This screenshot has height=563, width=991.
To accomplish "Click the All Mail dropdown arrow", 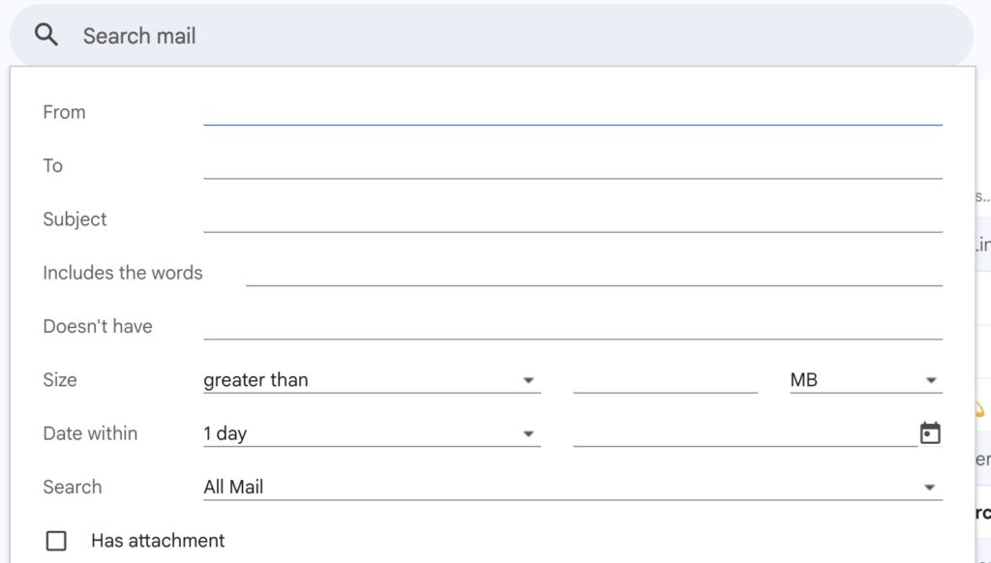I will 930,487.
